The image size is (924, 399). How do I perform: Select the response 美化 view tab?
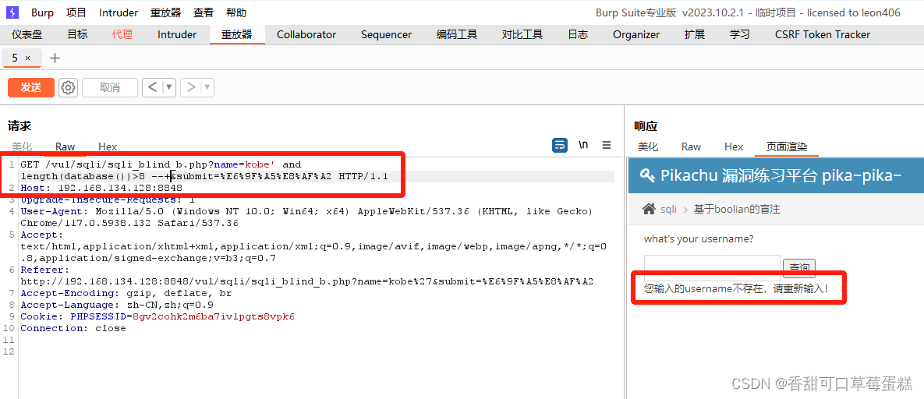pyautogui.click(x=648, y=147)
